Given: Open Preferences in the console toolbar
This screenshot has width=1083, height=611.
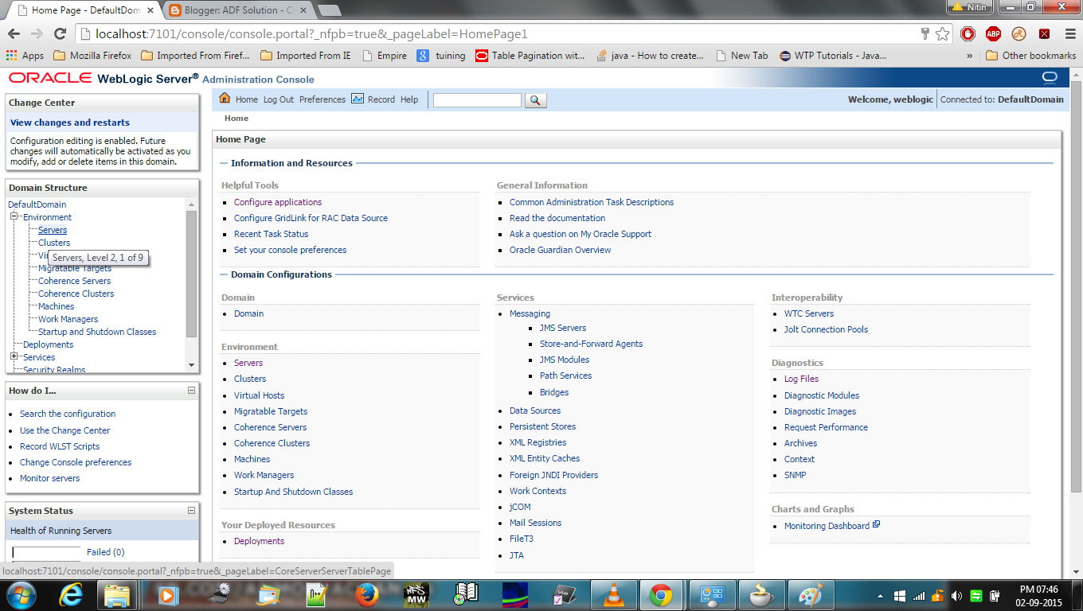Looking at the screenshot, I should click(323, 99).
